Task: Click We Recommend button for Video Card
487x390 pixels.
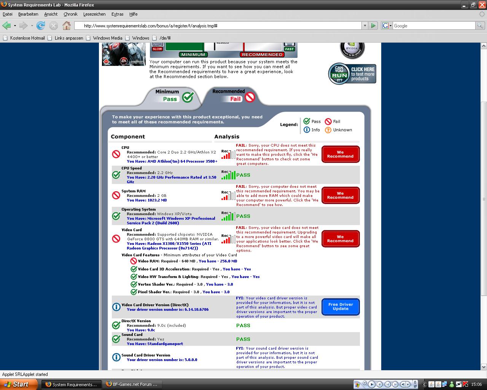Action: pos(341,239)
